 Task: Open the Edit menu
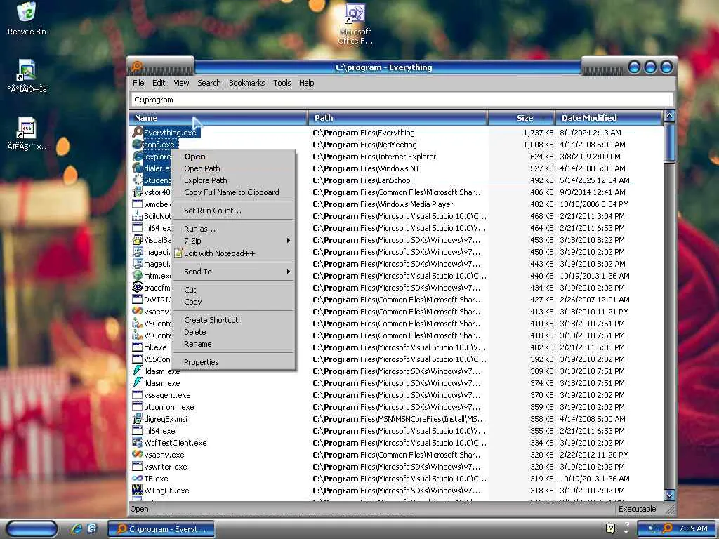pos(159,83)
